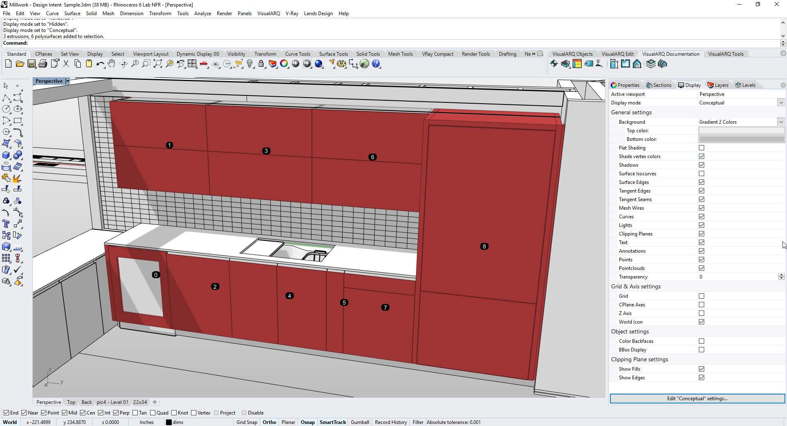Click the Undo arrow icon
This screenshot has height=426, width=787.
point(100,63)
